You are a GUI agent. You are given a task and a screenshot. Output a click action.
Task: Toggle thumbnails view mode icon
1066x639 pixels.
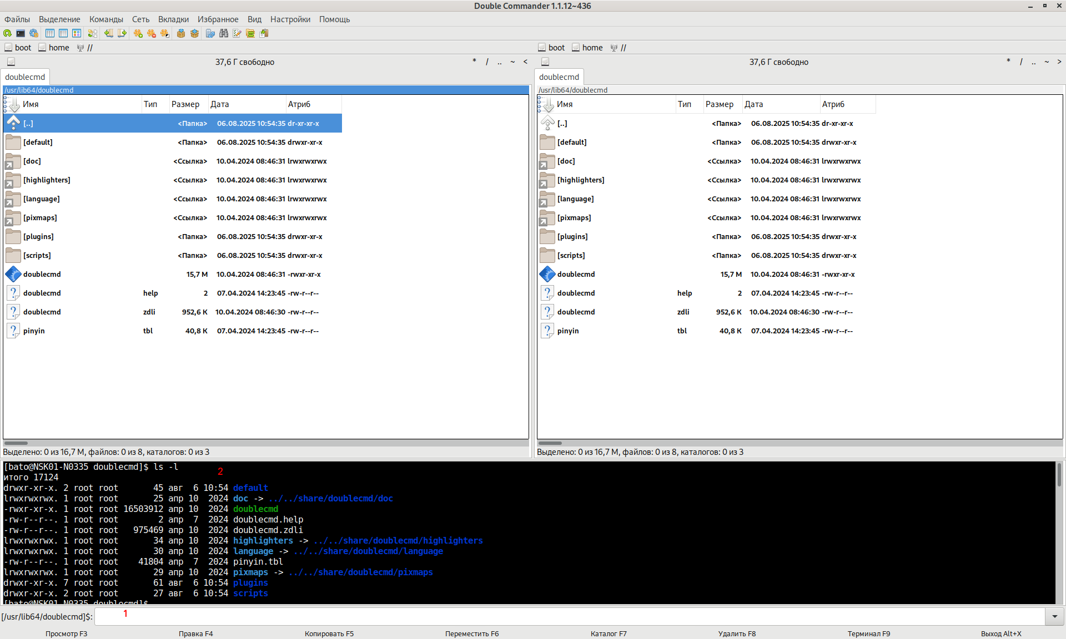77,33
